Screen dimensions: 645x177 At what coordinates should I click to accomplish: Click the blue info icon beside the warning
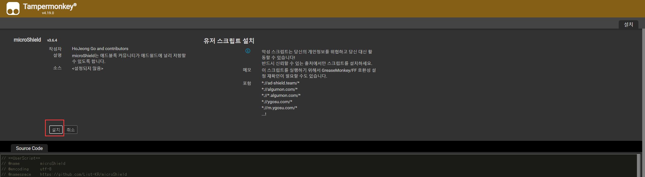(248, 51)
